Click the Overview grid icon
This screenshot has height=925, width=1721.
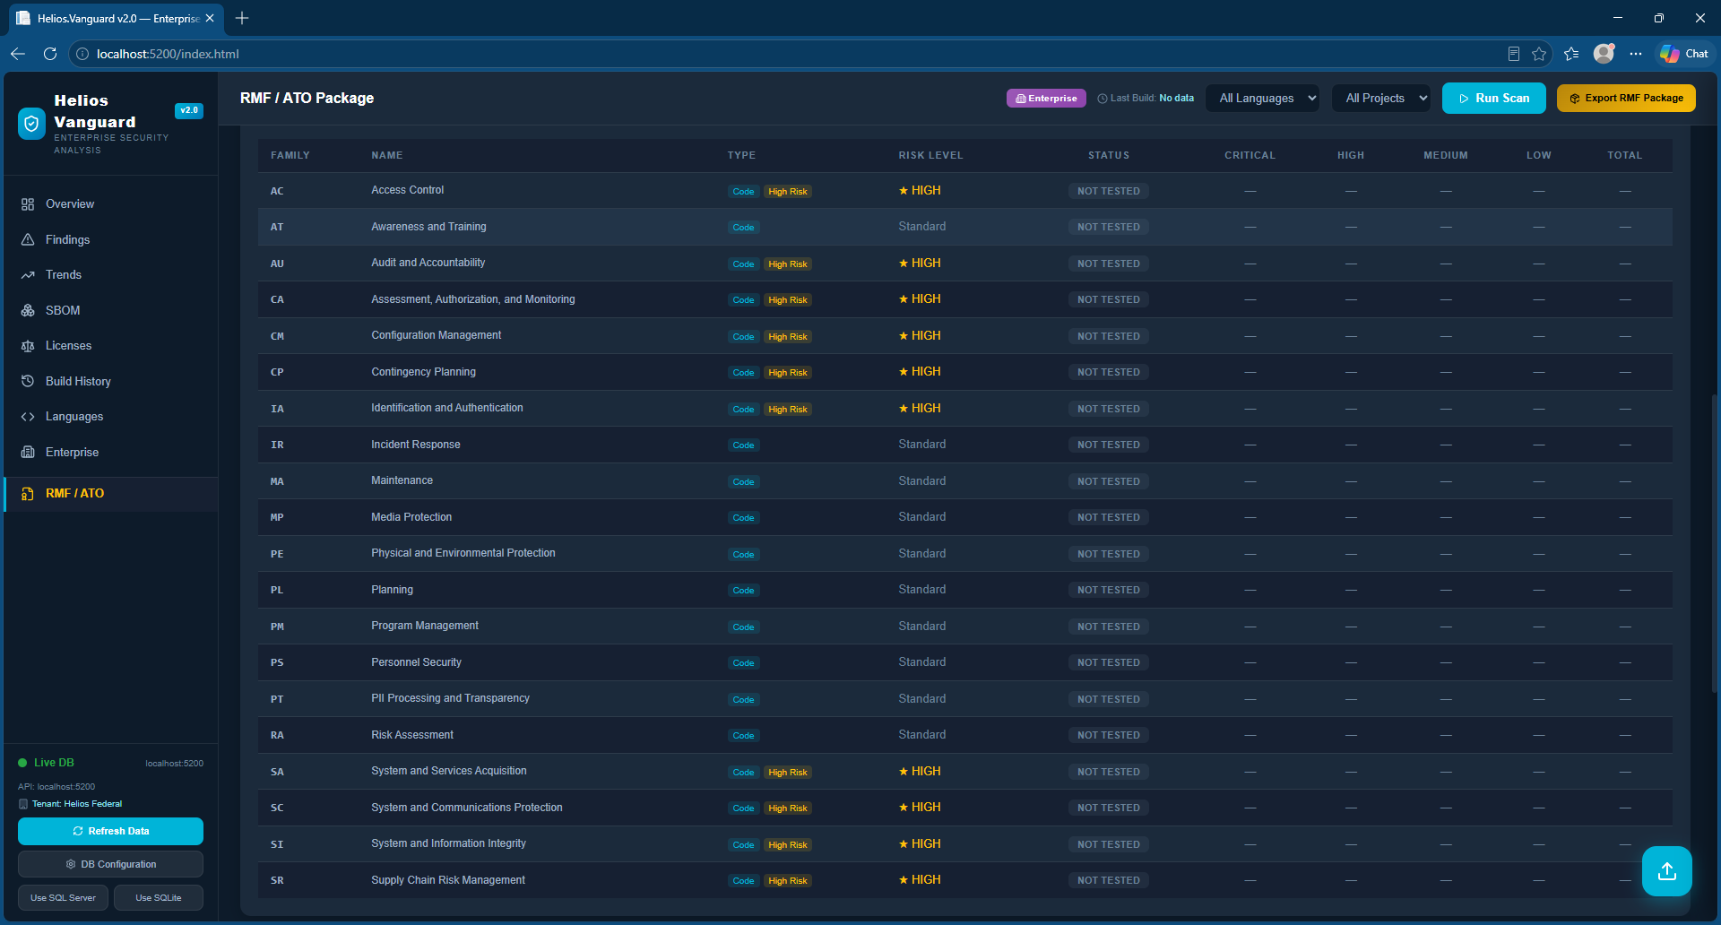(28, 204)
